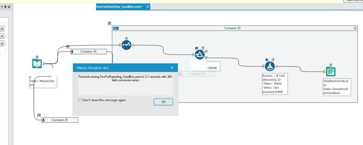The width and height of the screenshot is (363, 145).
Task: Select the blue checkmark Select tool
Action: 127,45
